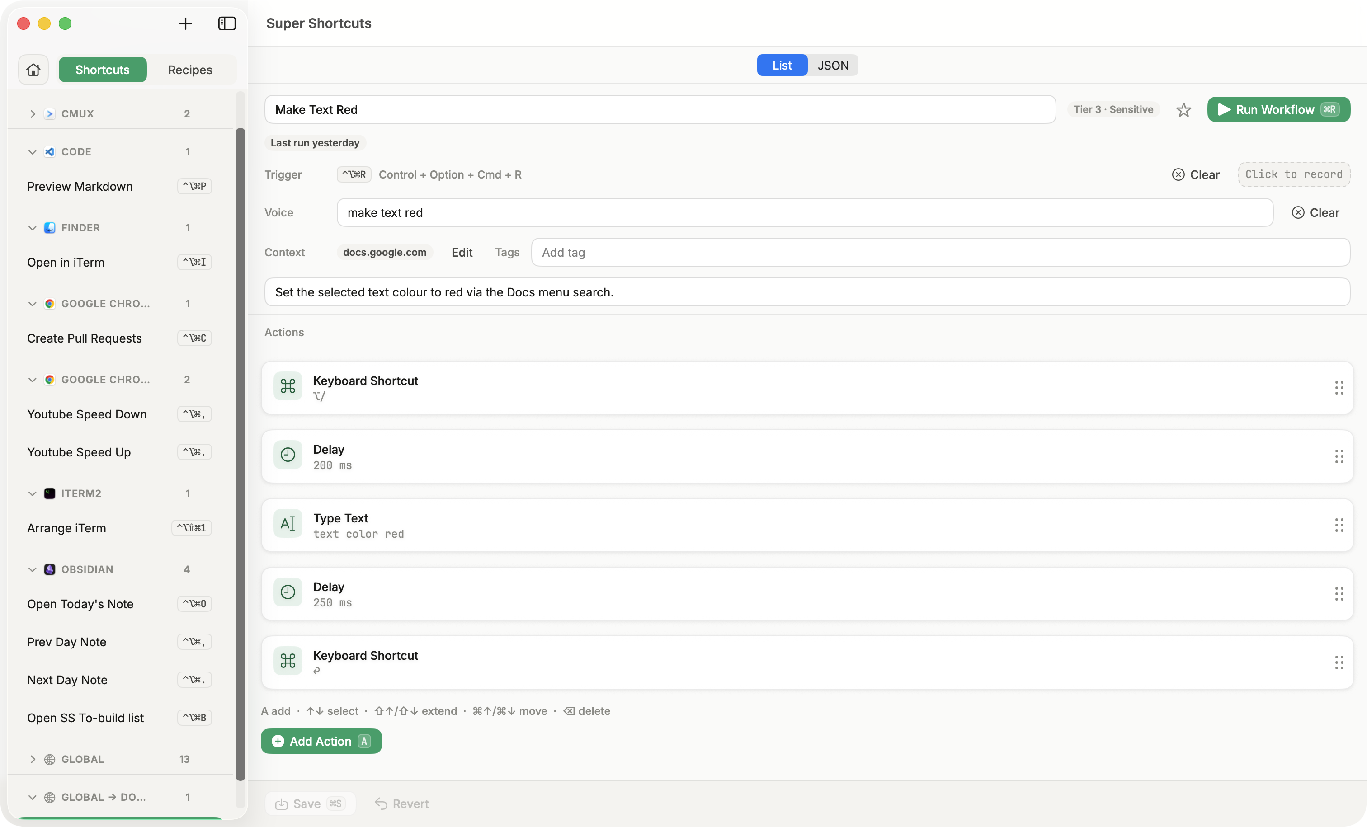Grab the drag handle on first Keyboard Shortcut
The image size is (1367, 827).
click(x=1339, y=388)
